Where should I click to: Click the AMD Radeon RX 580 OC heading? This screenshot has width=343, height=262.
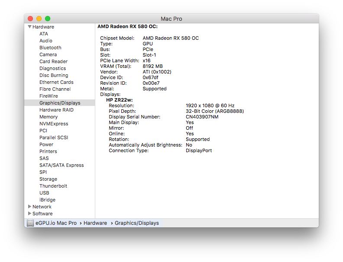(127, 26)
